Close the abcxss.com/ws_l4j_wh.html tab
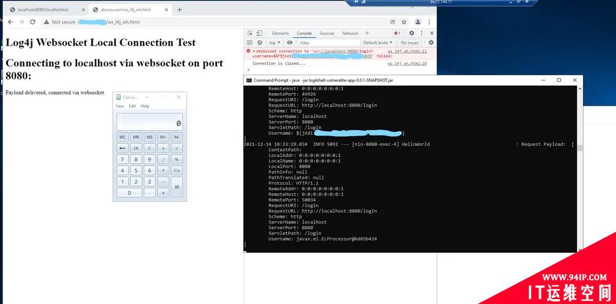 click(x=166, y=10)
